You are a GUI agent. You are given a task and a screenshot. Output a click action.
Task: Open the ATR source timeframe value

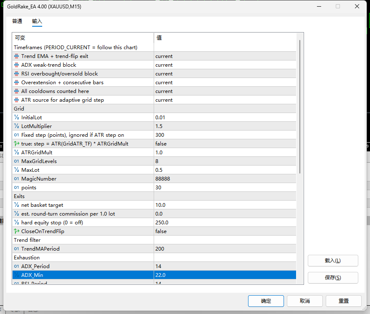(x=225, y=100)
